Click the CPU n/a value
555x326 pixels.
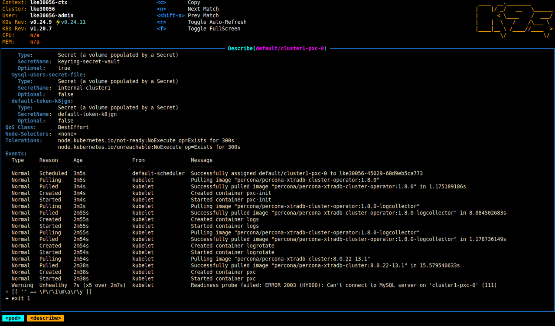[35, 35]
